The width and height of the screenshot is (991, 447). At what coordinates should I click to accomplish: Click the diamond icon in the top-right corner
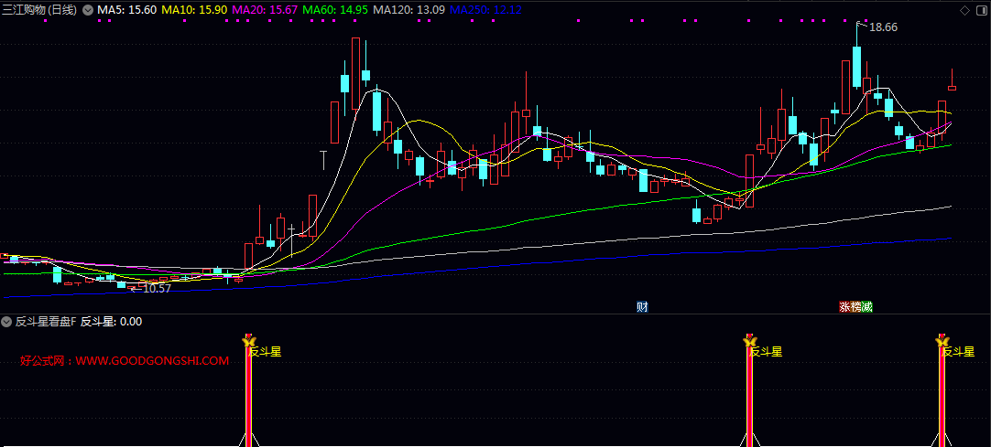pos(964,9)
